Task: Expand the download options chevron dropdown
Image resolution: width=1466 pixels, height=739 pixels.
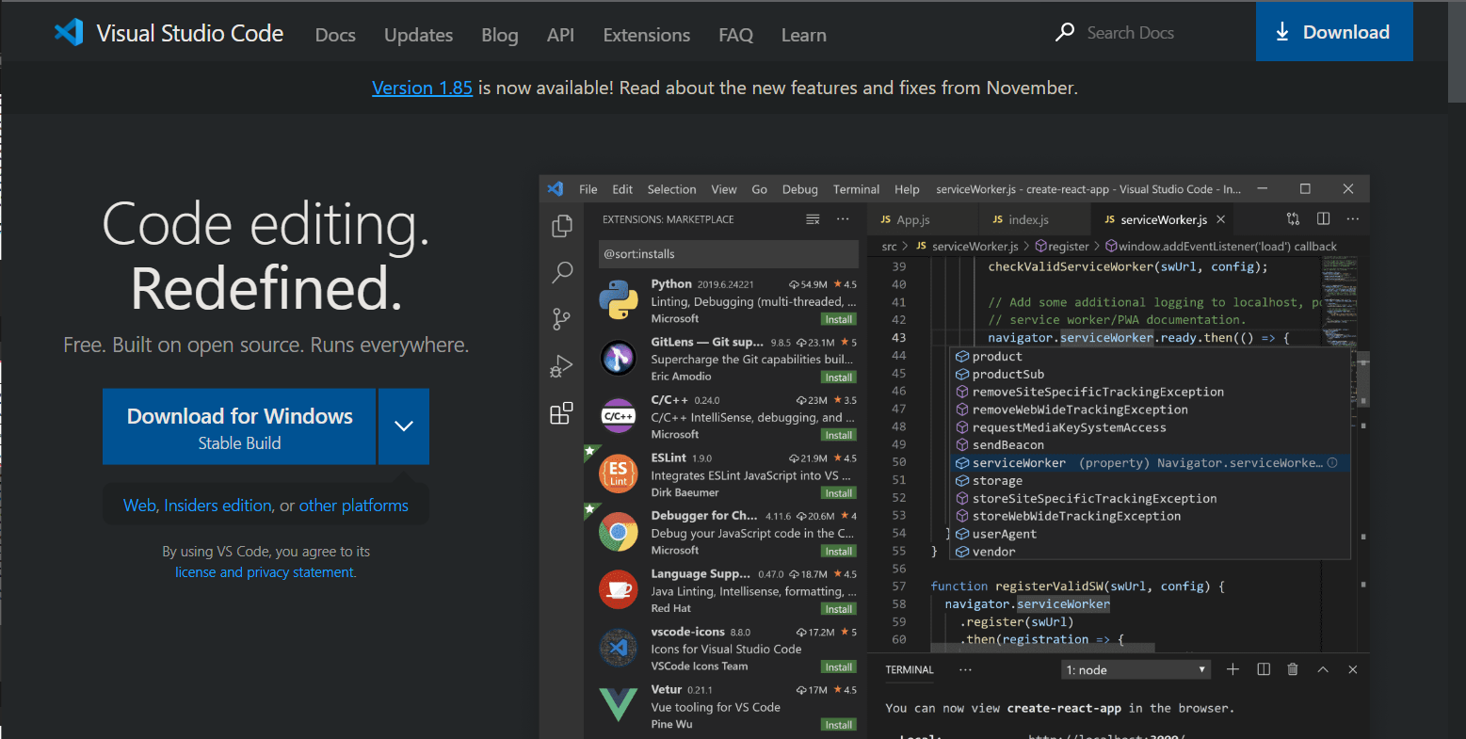Action: coord(404,426)
